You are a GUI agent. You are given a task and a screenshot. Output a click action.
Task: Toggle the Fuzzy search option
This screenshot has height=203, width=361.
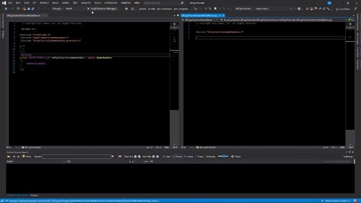coord(199,157)
